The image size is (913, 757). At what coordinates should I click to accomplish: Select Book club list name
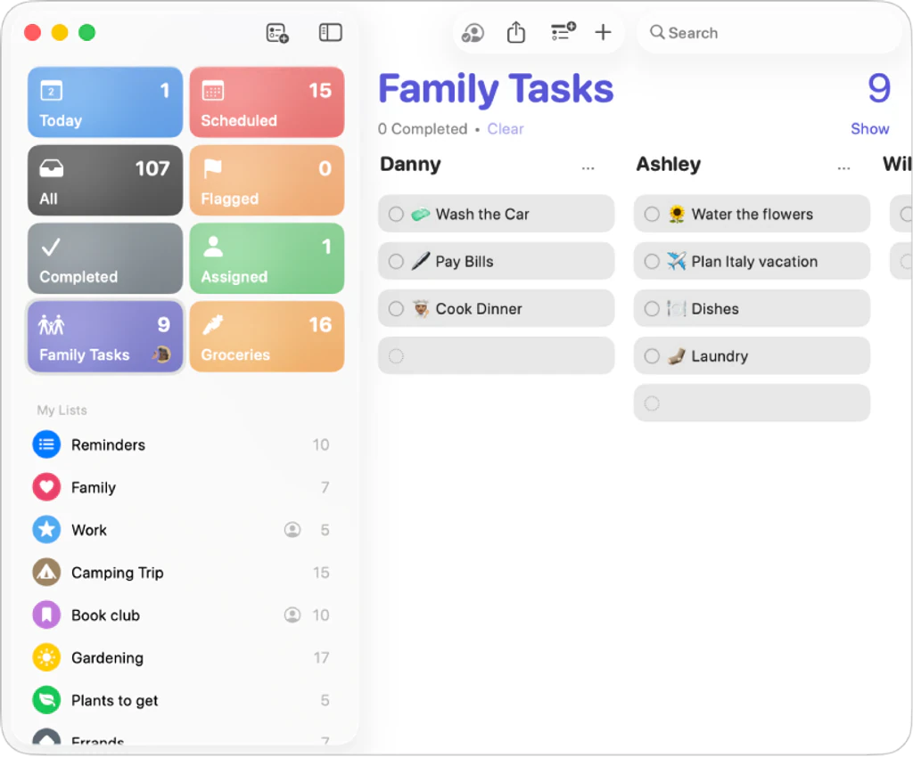[105, 615]
